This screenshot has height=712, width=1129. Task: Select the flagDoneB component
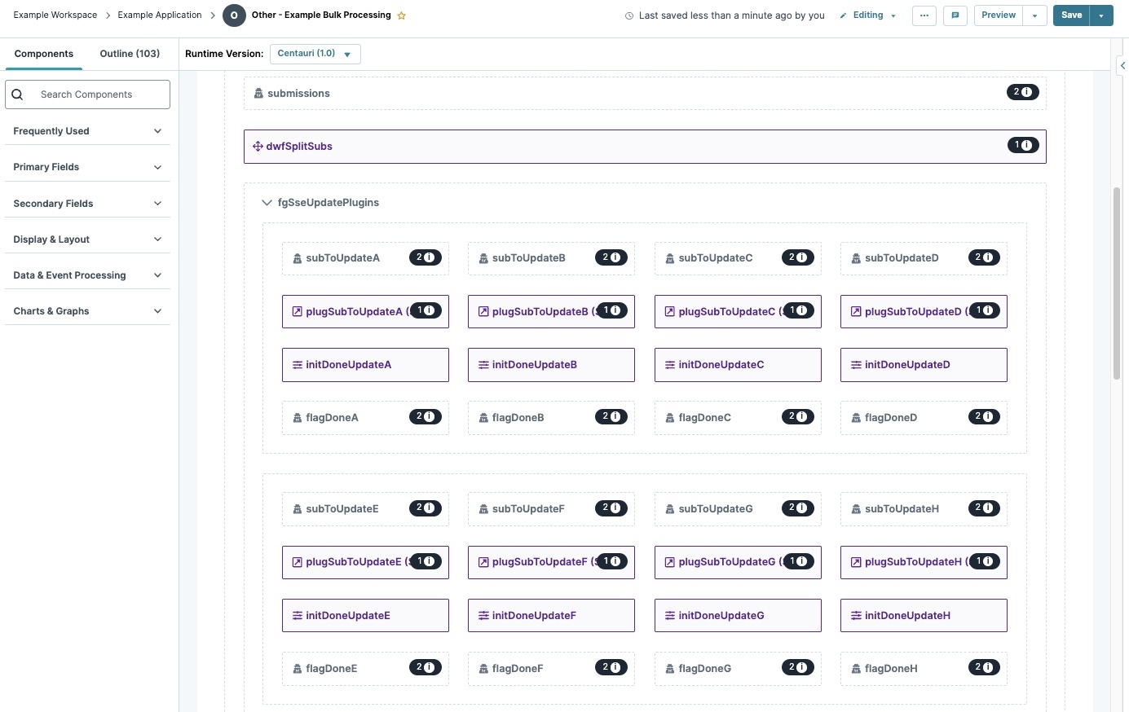coord(551,418)
